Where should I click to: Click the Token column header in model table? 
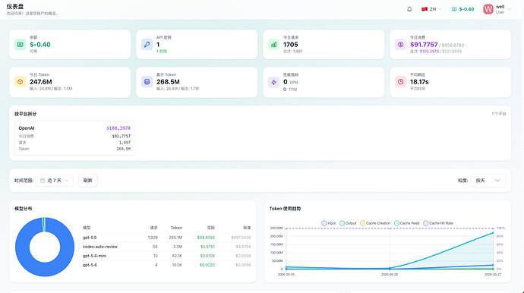pos(176,228)
